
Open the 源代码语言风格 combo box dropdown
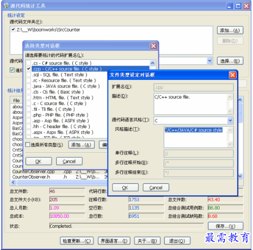(230, 120)
